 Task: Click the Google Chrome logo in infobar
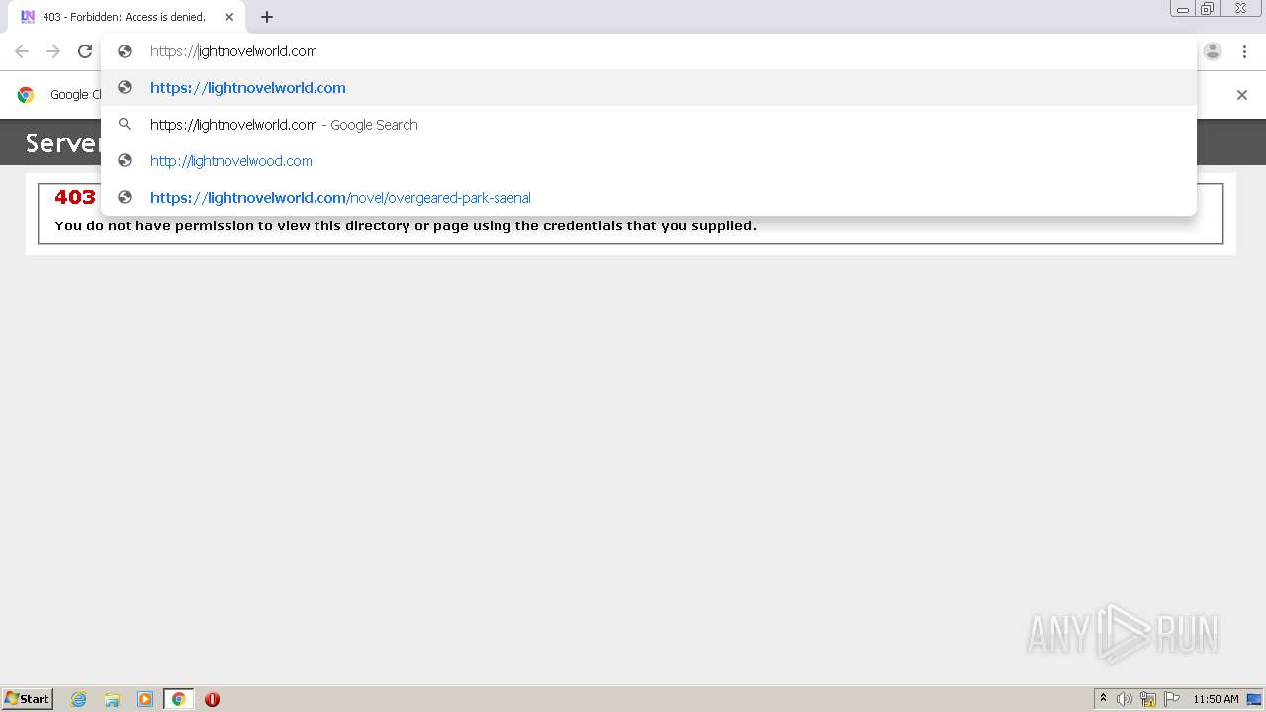26,95
